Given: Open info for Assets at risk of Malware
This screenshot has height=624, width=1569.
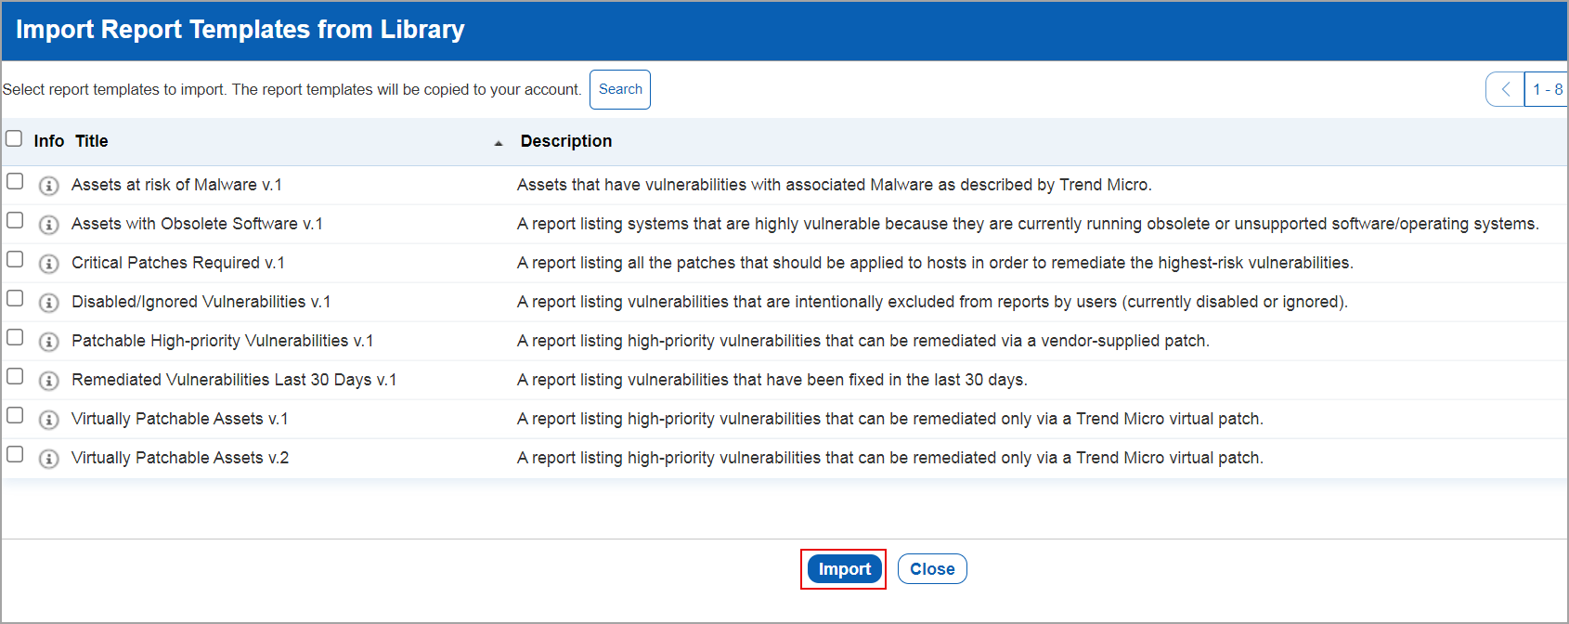Looking at the screenshot, I should (49, 186).
